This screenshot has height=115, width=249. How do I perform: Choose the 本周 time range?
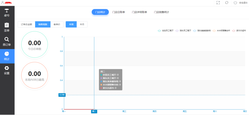pos(71,24)
